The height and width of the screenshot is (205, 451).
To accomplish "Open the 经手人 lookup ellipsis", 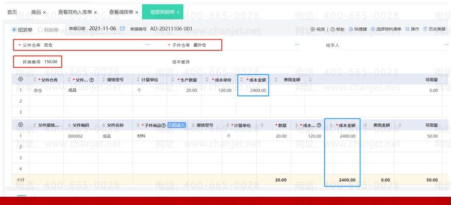I will tap(446, 45).
